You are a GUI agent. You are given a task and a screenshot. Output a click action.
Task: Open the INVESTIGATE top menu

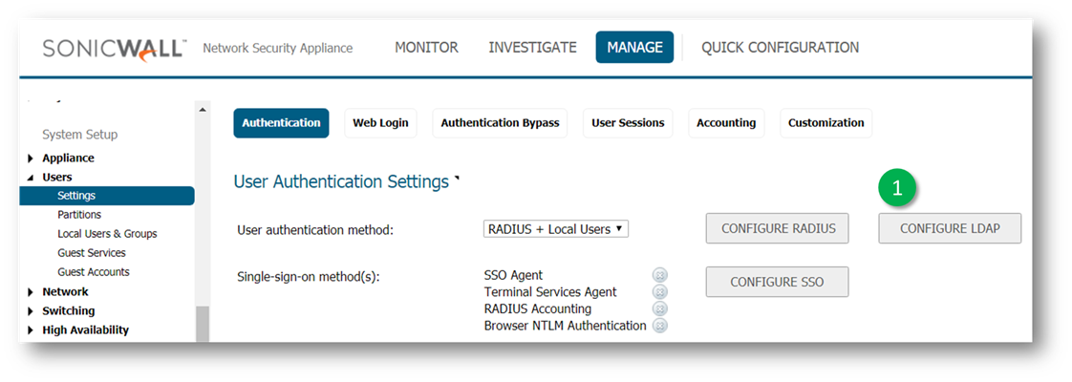coord(532,48)
